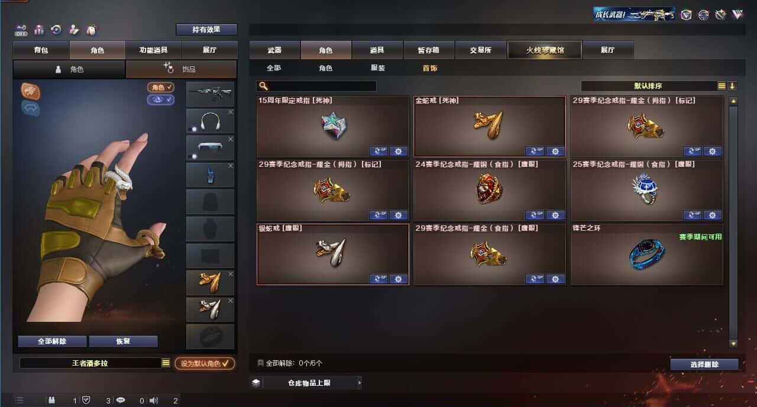This screenshot has height=407, width=757.
Task: Remove the headphones accessory with its X
Action: (x=231, y=112)
